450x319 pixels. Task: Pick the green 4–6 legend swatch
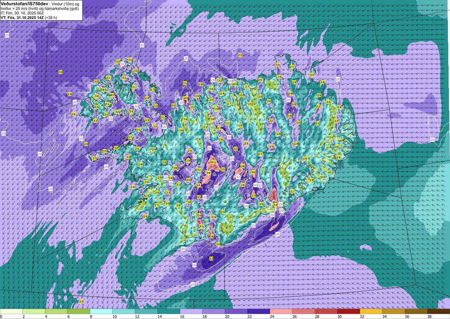[x=56, y=311]
